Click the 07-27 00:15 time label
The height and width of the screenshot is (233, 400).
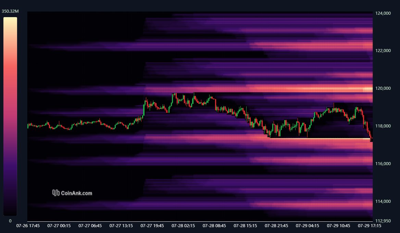tap(59, 226)
